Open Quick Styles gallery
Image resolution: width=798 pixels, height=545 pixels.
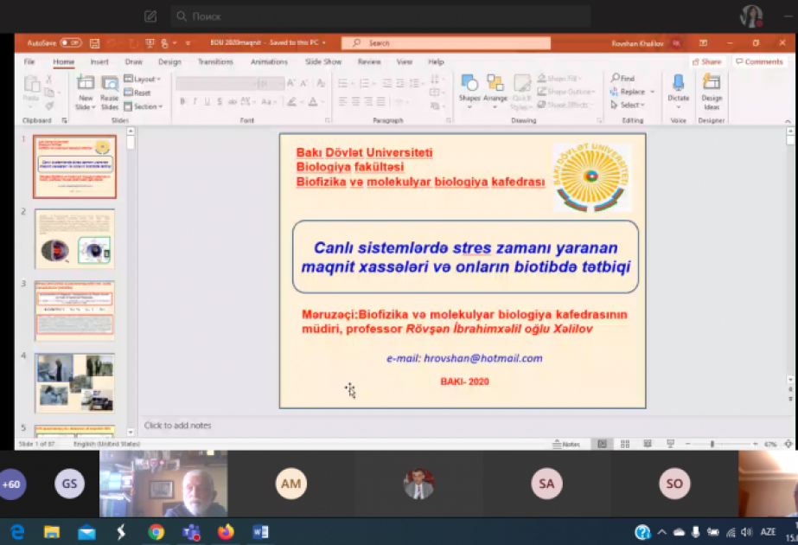click(521, 92)
